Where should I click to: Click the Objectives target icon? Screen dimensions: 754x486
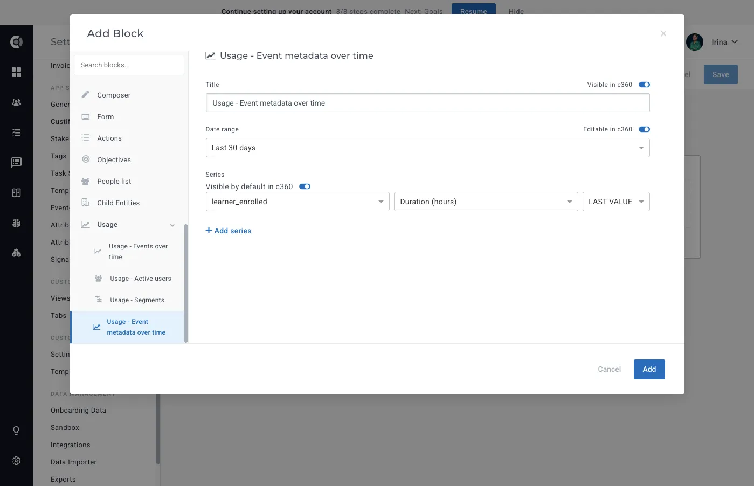click(x=85, y=159)
